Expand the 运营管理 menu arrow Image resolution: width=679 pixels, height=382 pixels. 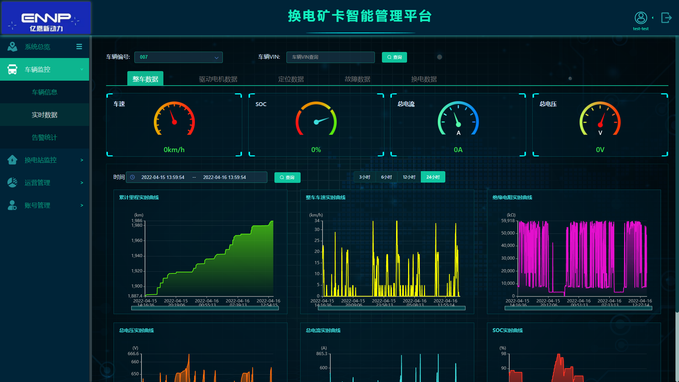pyautogui.click(x=82, y=183)
